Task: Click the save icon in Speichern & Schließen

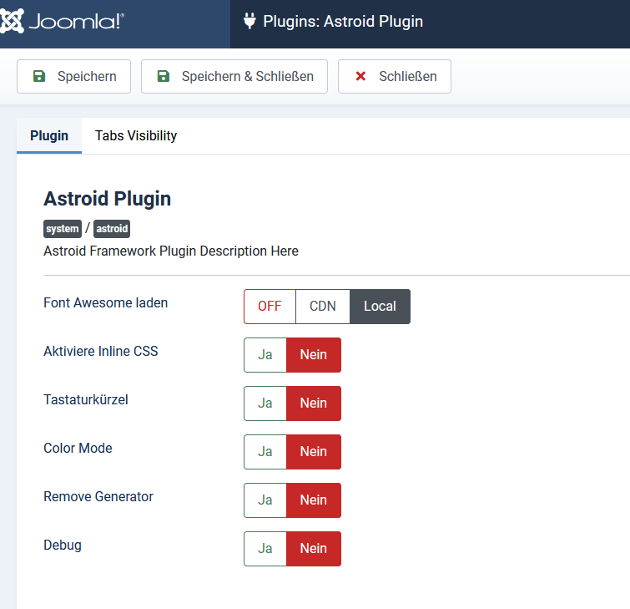Action: click(x=163, y=76)
